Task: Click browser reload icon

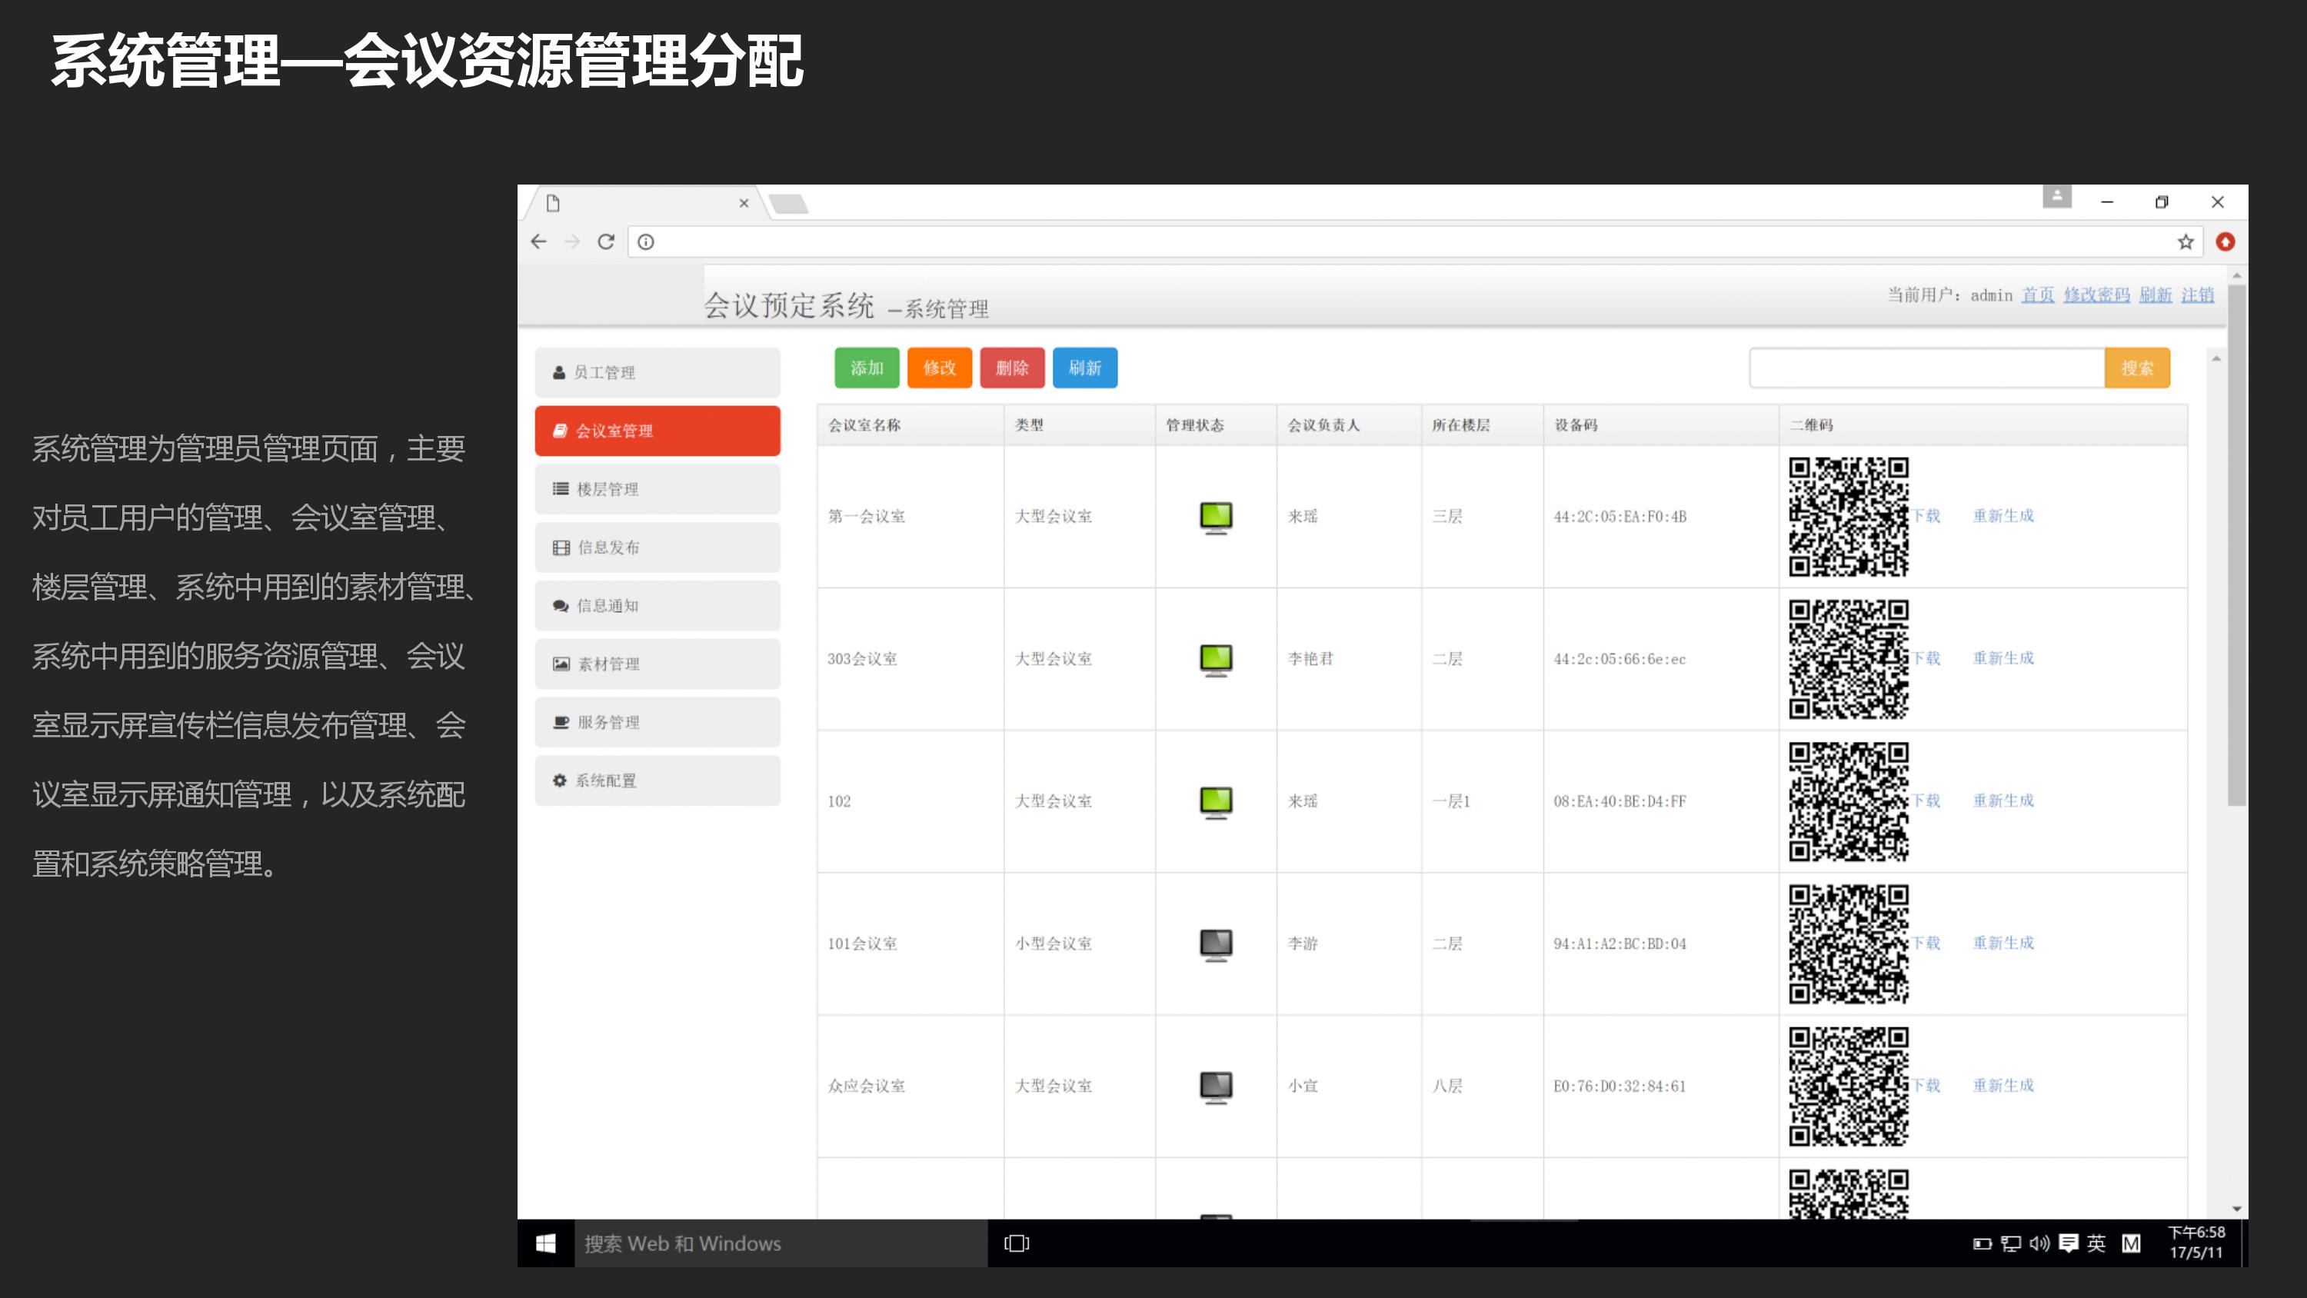Action: (606, 242)
